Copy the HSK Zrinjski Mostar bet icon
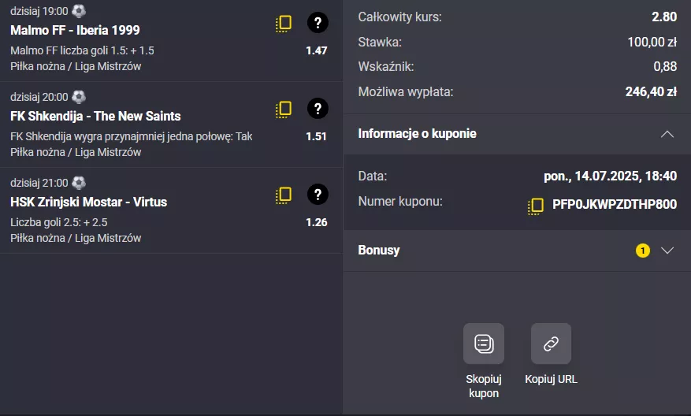The width and height of the screenshot is (691, 416). pyautogui.click(x=284, y=195)
